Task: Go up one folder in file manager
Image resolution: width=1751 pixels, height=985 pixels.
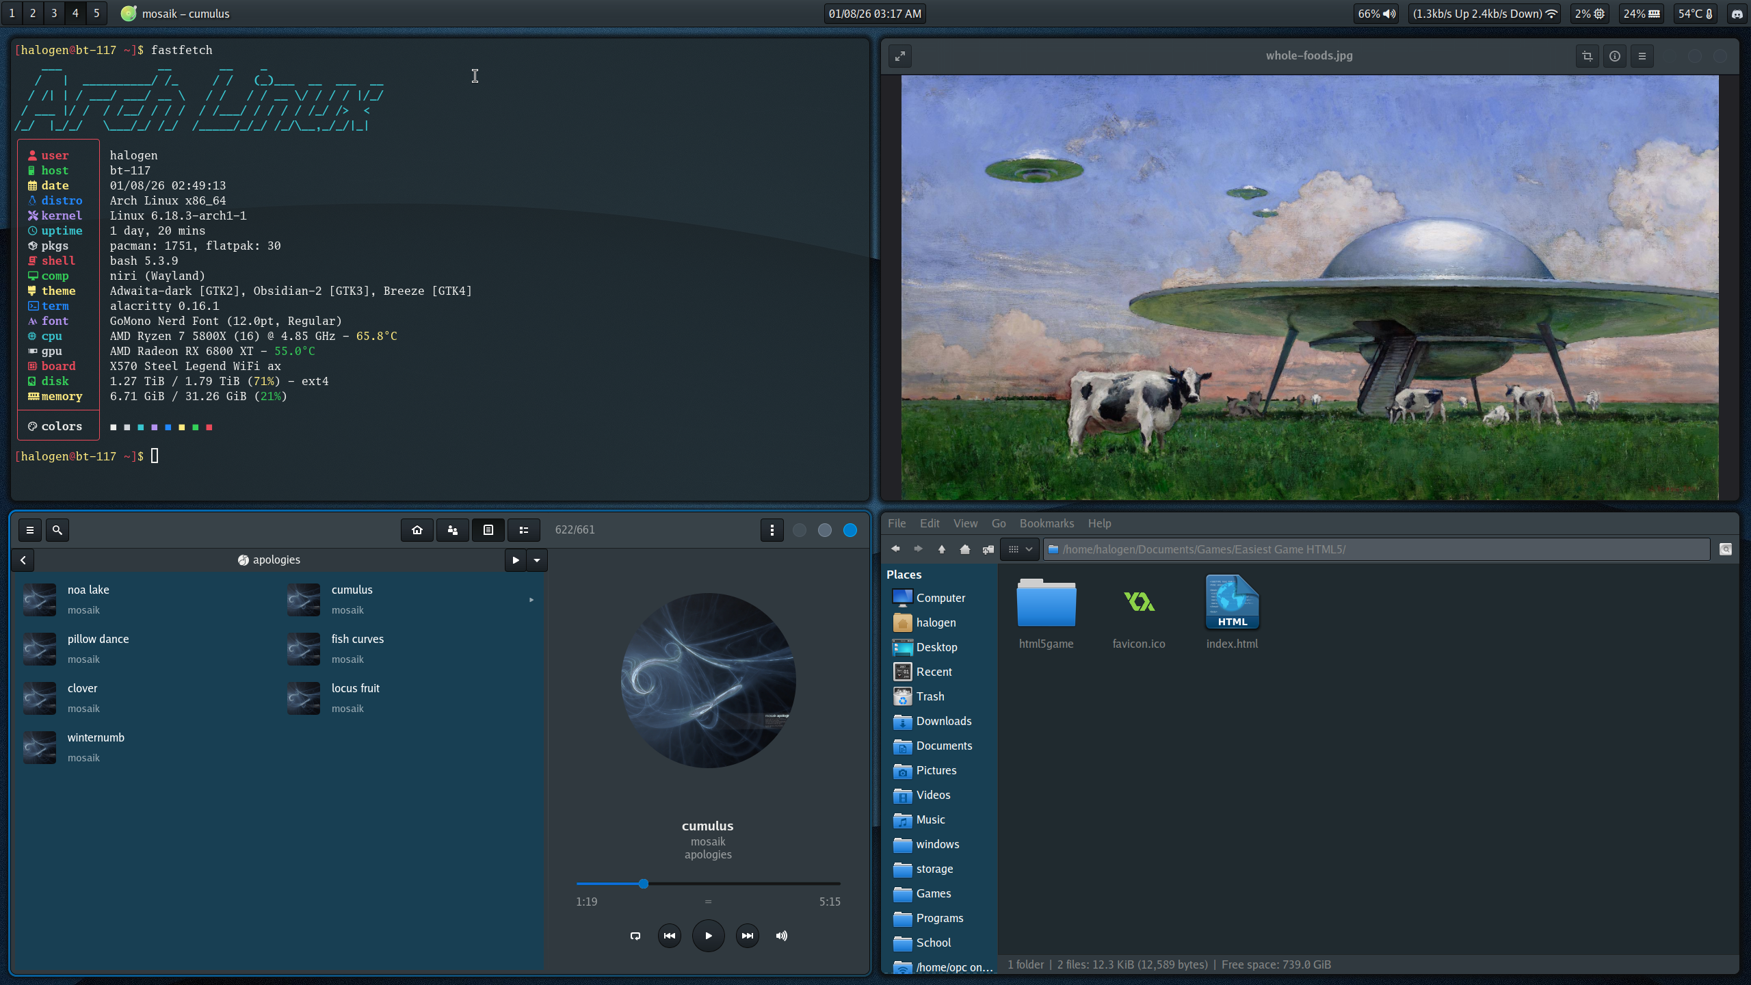Action: pyautogui.click(x=942, y=549)
